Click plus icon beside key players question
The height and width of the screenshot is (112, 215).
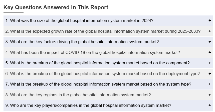[x=209, y=105]
